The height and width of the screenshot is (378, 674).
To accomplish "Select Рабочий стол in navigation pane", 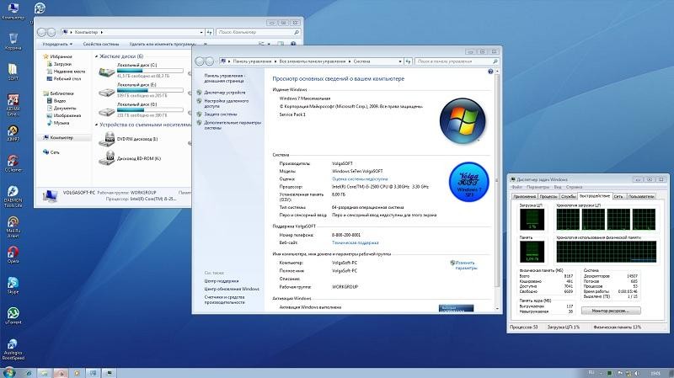I will tap(67, 79).
